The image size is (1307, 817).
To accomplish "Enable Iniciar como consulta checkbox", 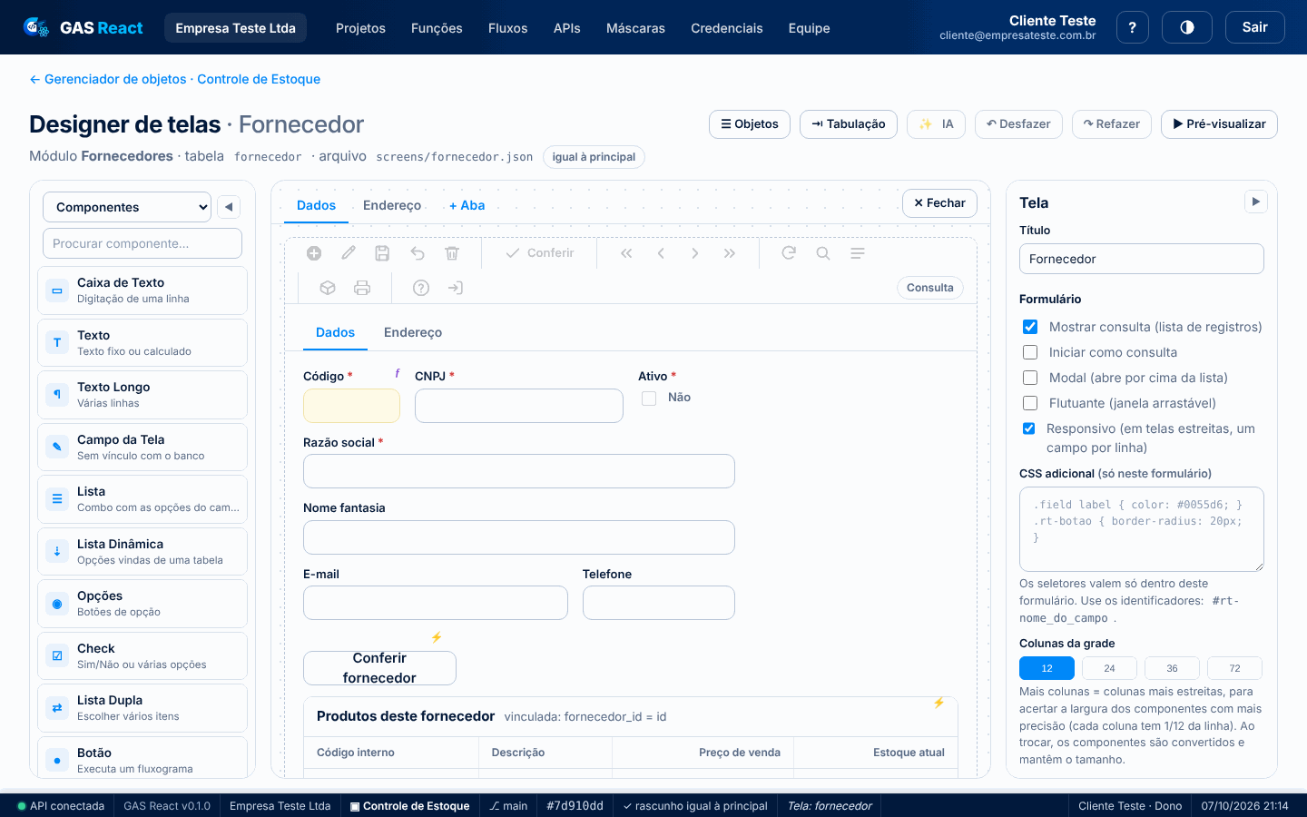I will coord(1030,352).
